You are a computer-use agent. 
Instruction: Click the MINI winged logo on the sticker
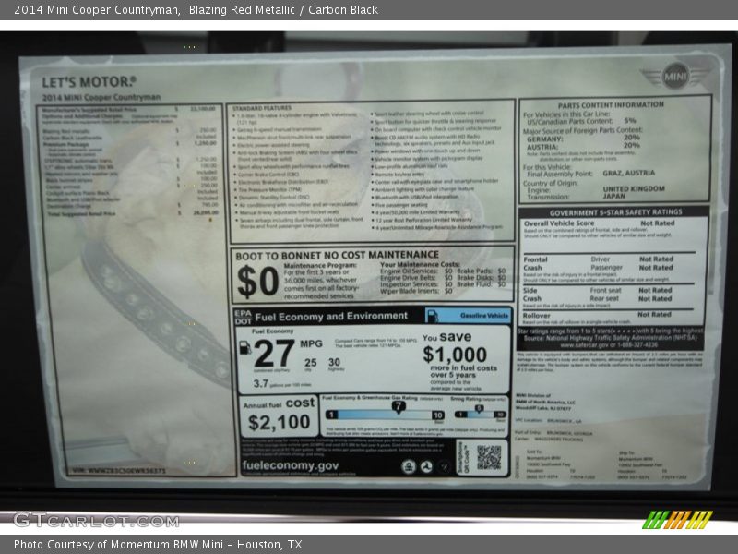[675, 76]
